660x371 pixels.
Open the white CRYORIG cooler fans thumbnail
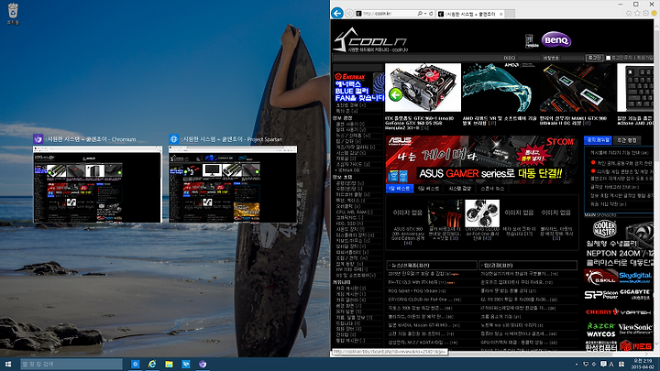click(481, 213)
